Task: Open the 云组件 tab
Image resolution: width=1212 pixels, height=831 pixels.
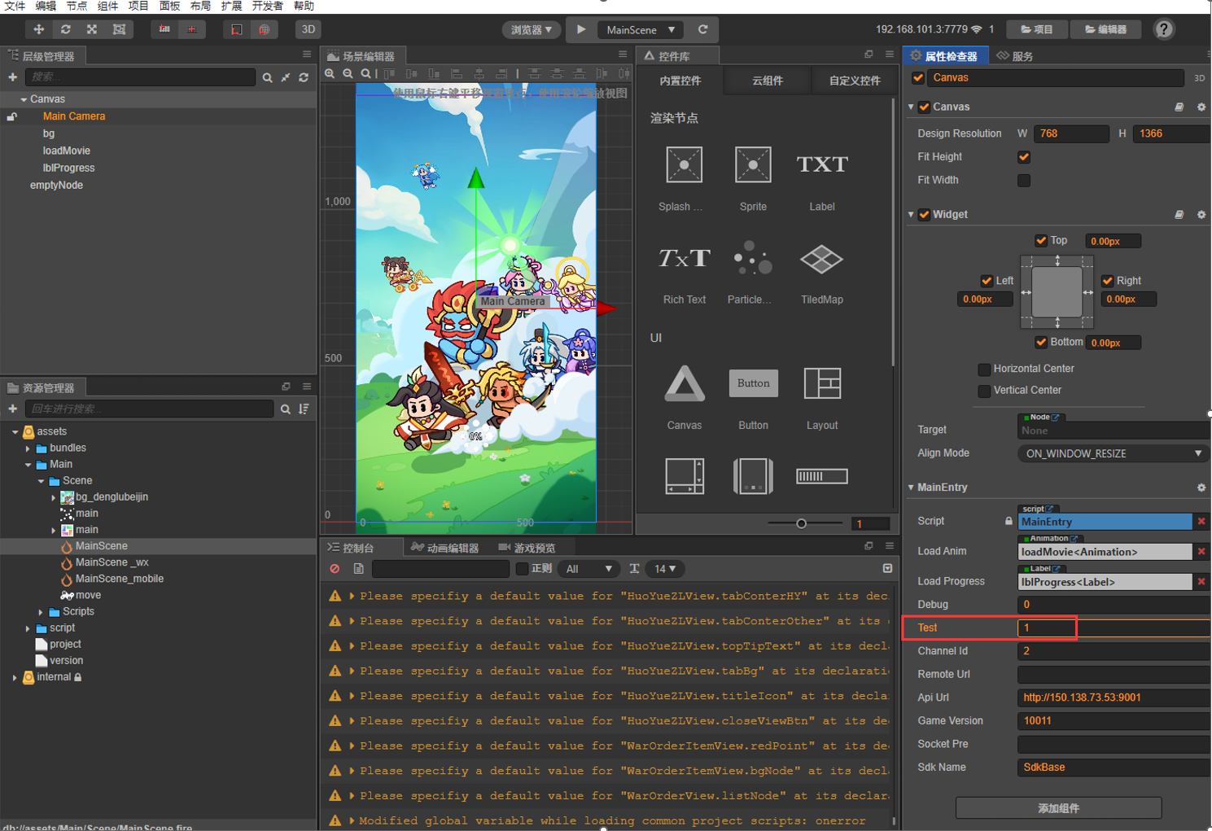Action: coord(767,81)
